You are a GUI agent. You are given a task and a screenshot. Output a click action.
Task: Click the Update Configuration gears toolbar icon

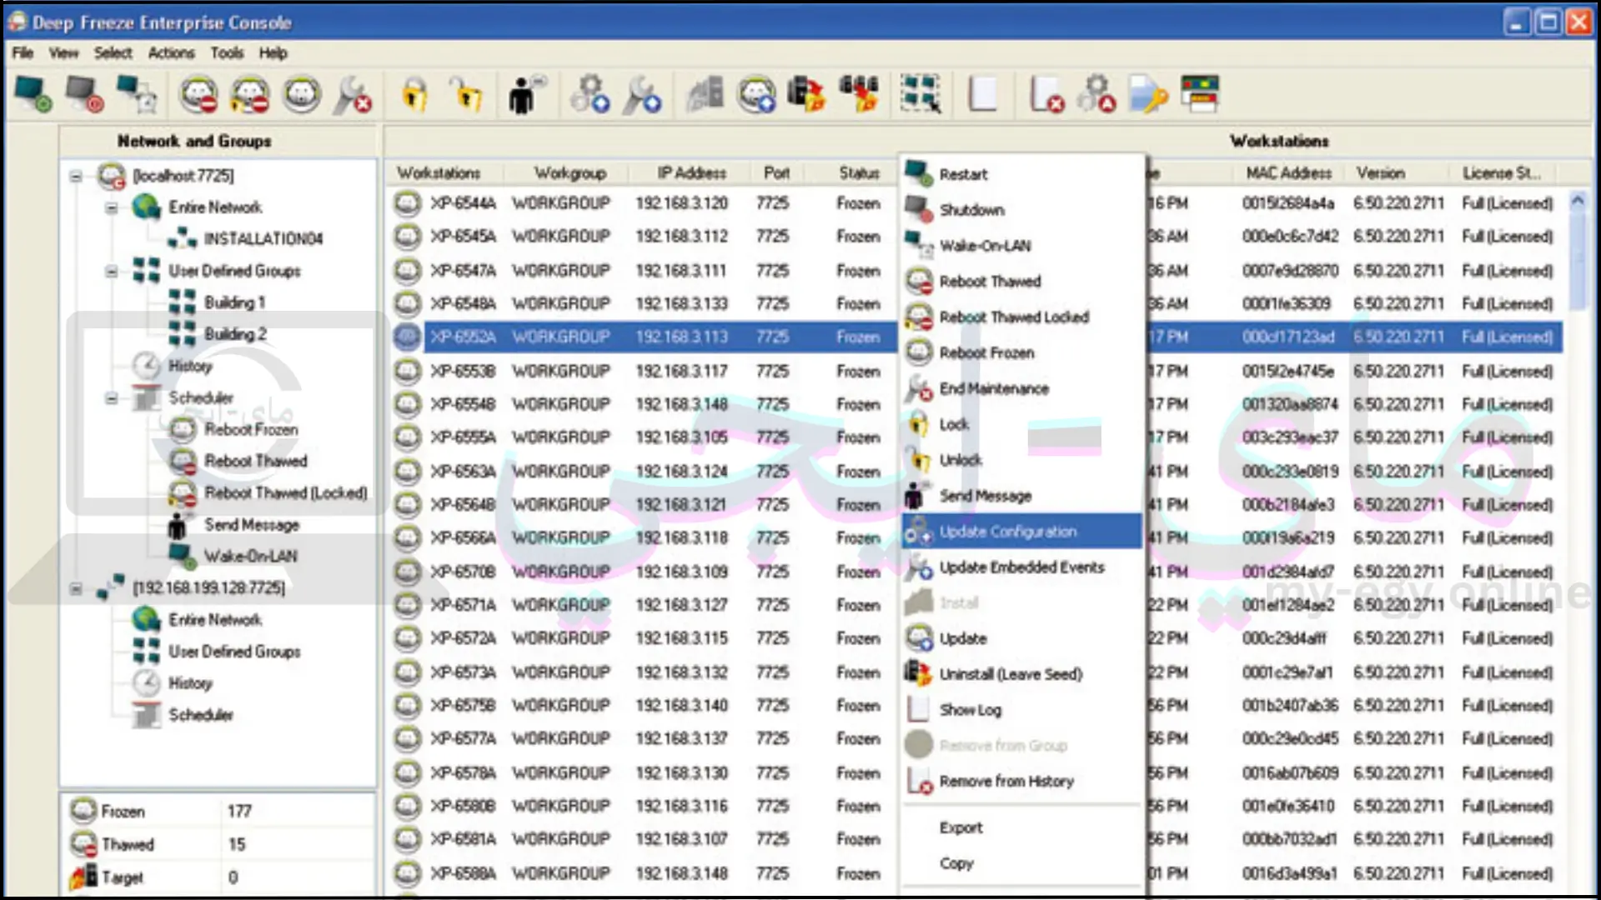[590, 94]
